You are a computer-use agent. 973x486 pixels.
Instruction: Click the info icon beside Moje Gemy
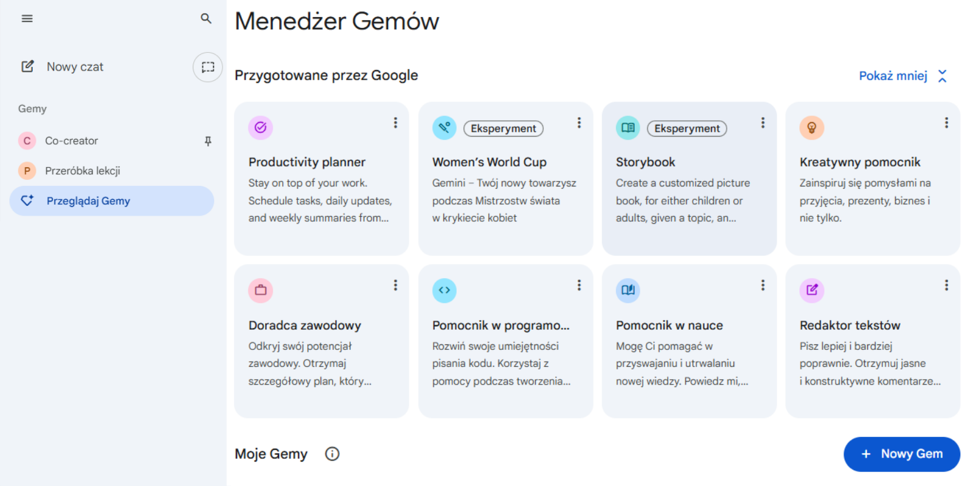tap(332, 454)
